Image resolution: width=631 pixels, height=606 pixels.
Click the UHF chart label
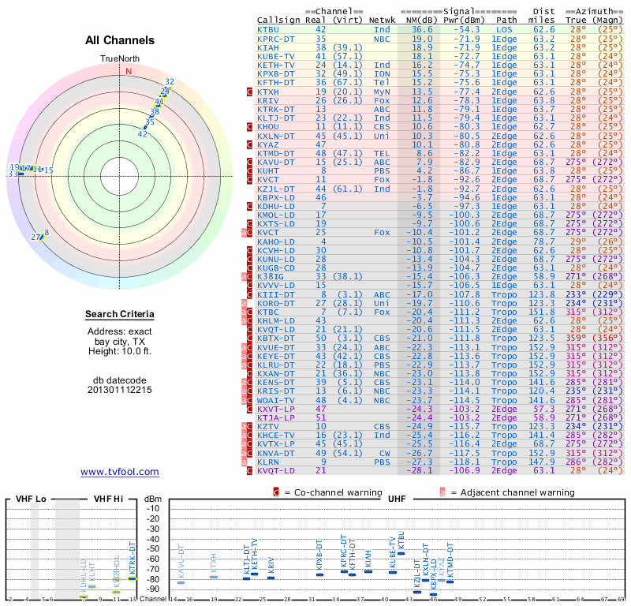tap(397, 499)
